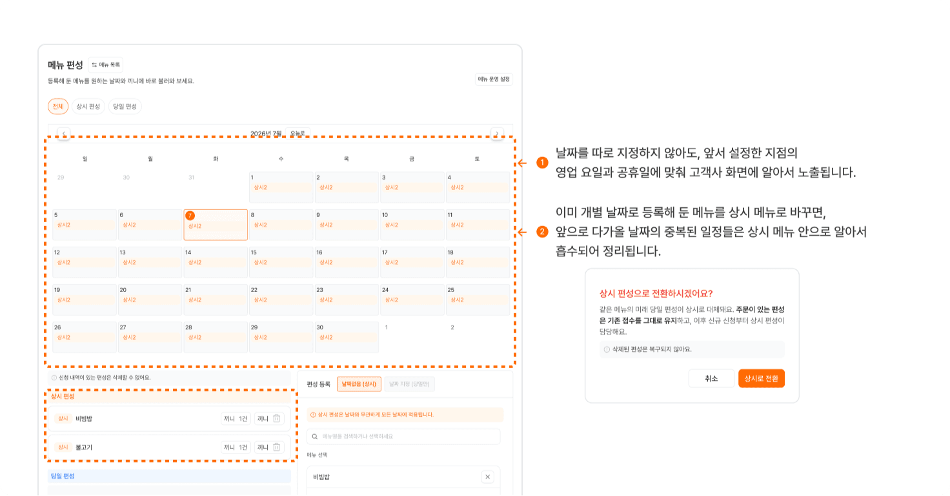Screen dimensions: 950x496
Task: Click the 당일 편성 section header
Action: pyautogui.click(x=169, y=476)
